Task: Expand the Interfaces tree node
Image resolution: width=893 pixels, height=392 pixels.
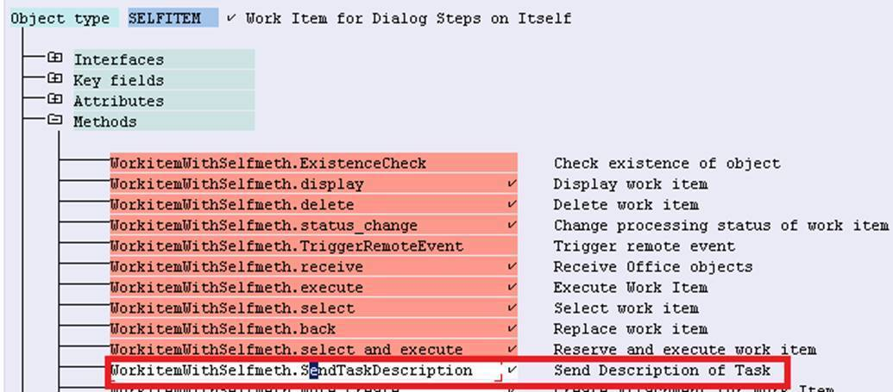Action: tap(55, 59)
